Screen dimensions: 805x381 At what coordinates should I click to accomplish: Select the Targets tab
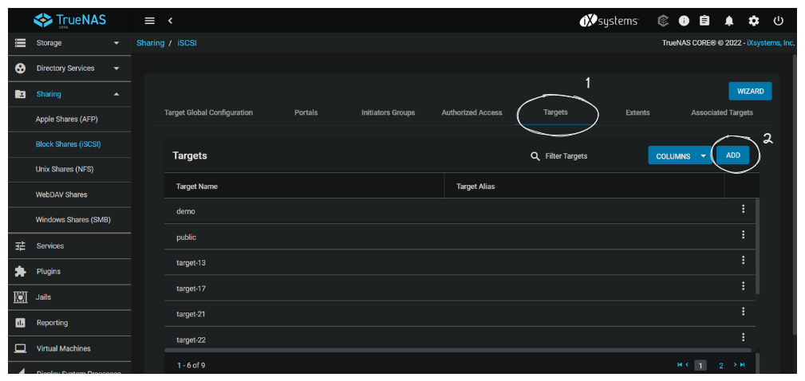(555, 112)
